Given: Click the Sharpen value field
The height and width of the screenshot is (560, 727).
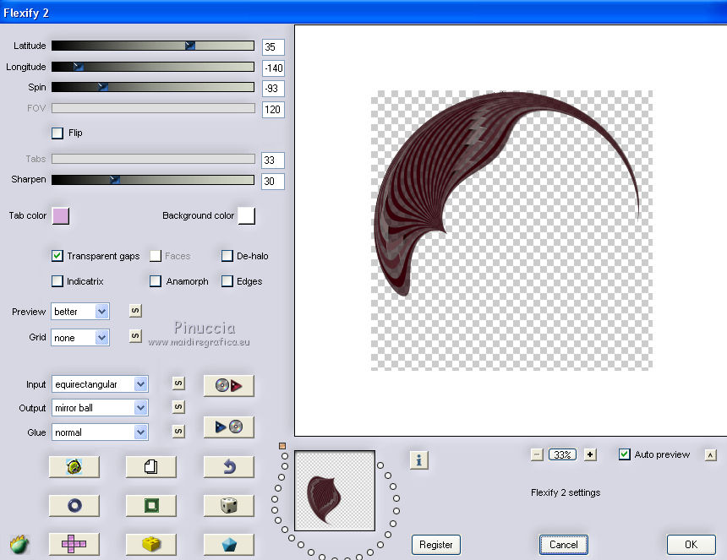Looking at the screenshot, I should tap(273, 181).
